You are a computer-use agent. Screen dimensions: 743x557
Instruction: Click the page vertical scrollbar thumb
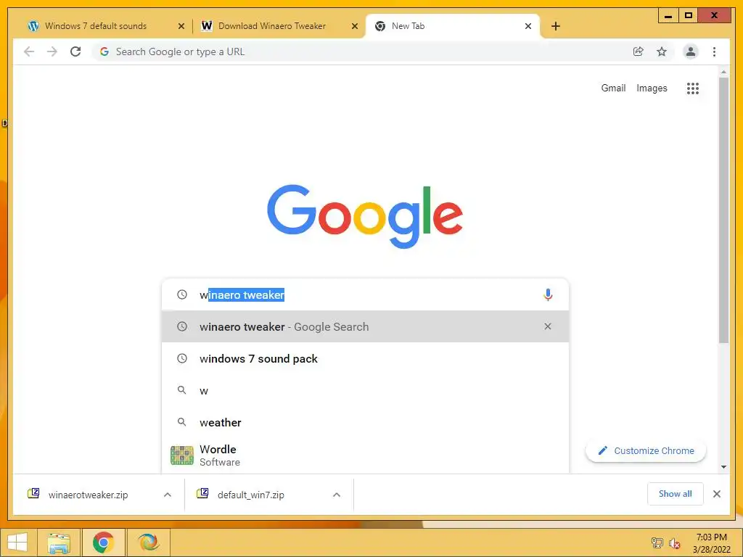[723, 210]
